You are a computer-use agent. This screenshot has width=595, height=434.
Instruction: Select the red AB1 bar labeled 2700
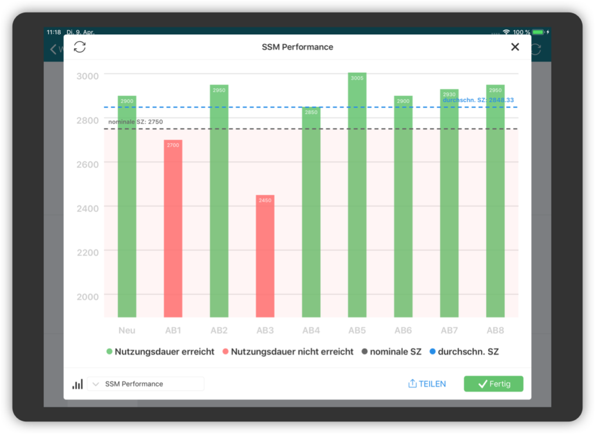[x=173, y=229]
